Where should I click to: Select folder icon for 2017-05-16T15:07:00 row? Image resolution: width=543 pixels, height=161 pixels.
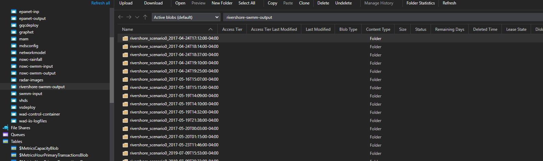click(x=125, y=80)
